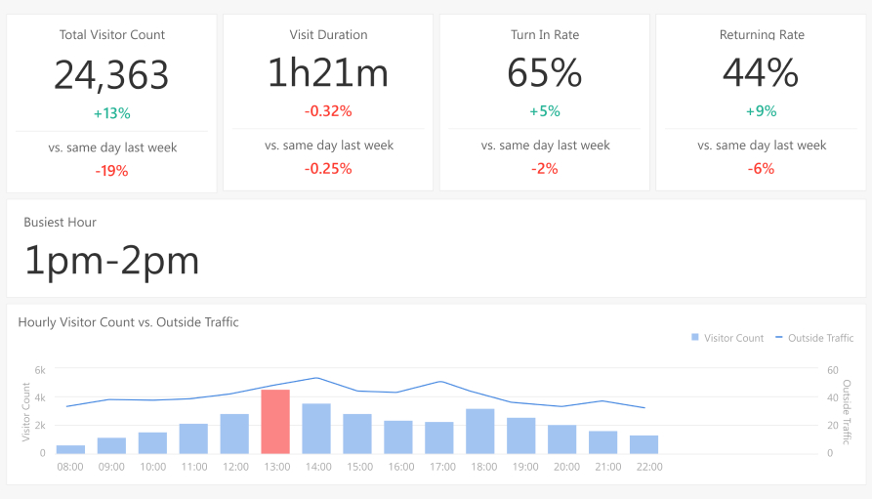872x499 pixels.
Task: Click the +13% change under Total Visitor Count
Action: coord(111,113)
